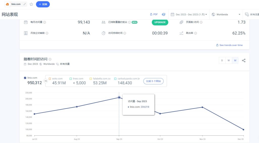Image resolution: width=259 pixels, height=143 pixels.
Task: Enable the falabella.com.co comparison checkbox
Action: pos(91,79)
